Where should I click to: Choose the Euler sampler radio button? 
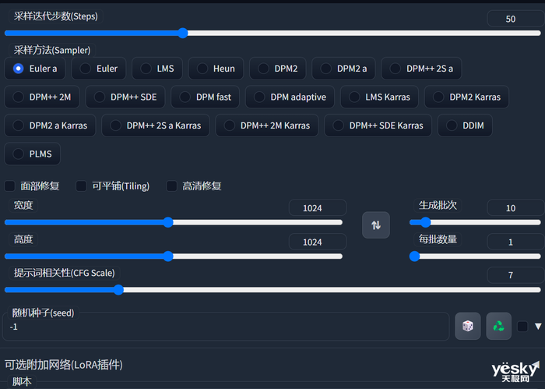coord(98,69)
